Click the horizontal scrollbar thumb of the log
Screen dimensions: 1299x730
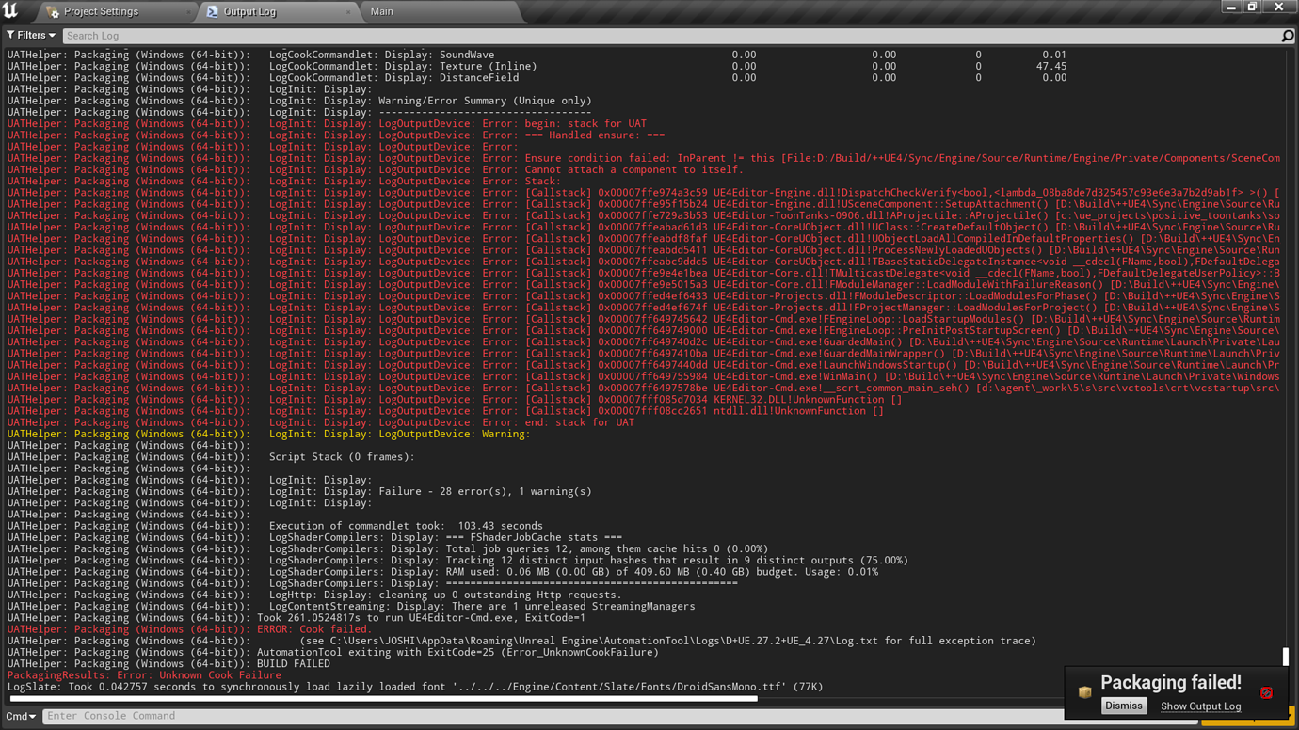point(383,699)
